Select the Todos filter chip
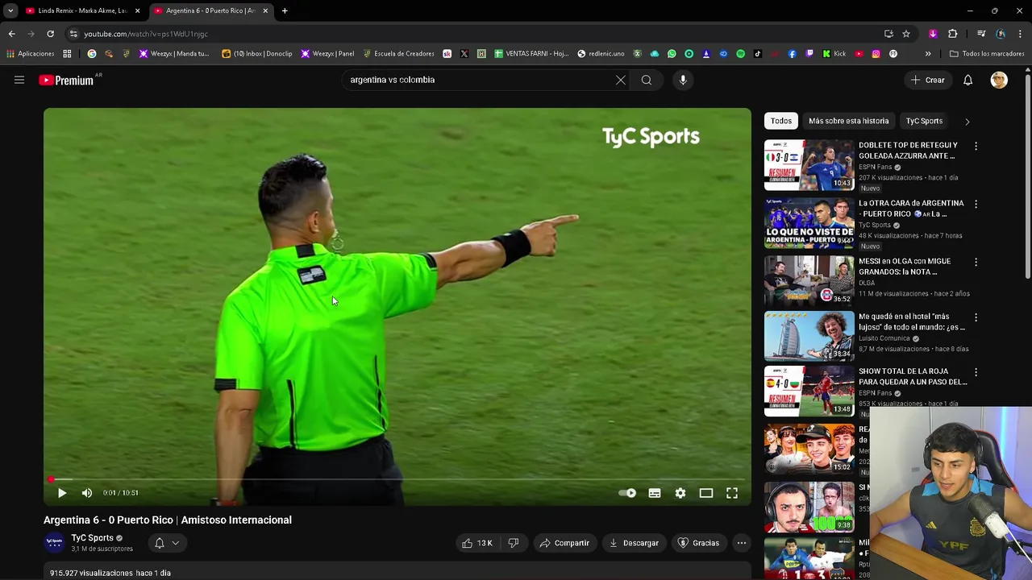 [781, 121]
